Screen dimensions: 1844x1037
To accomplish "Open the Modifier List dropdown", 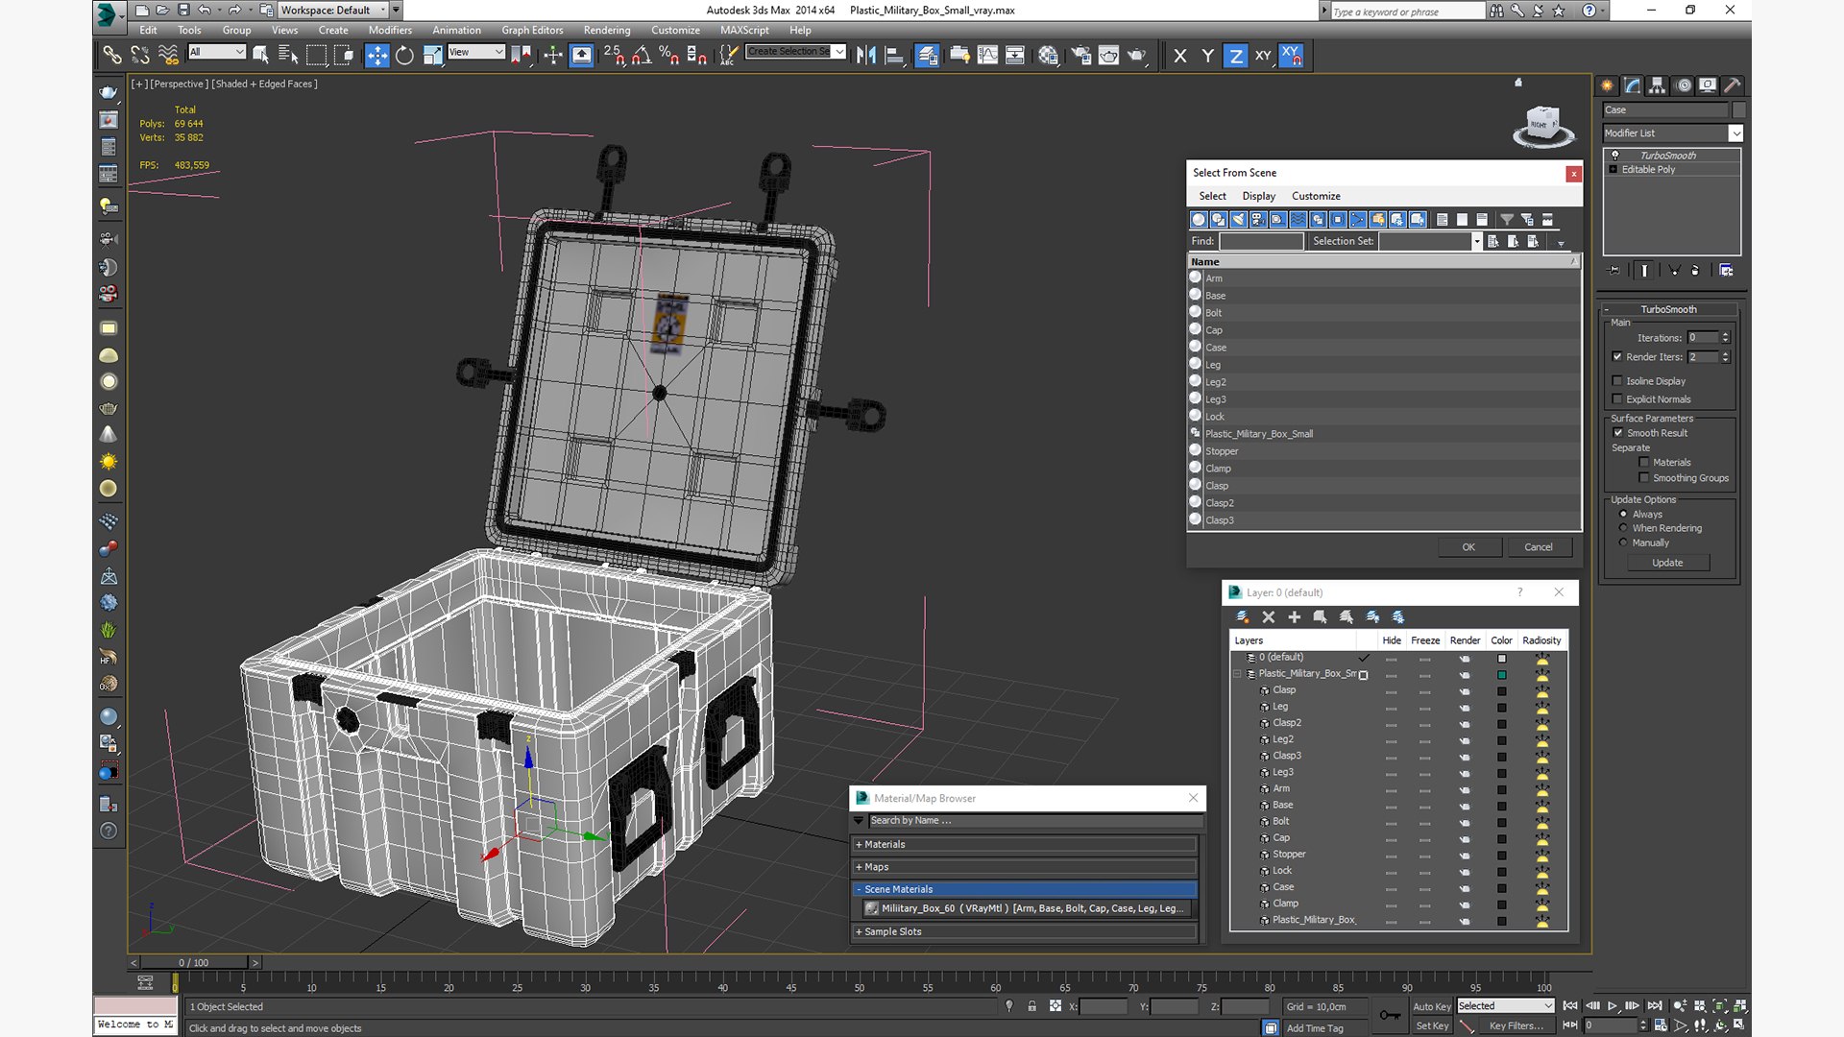I will pyautogui.click(x=1672, y=133).
